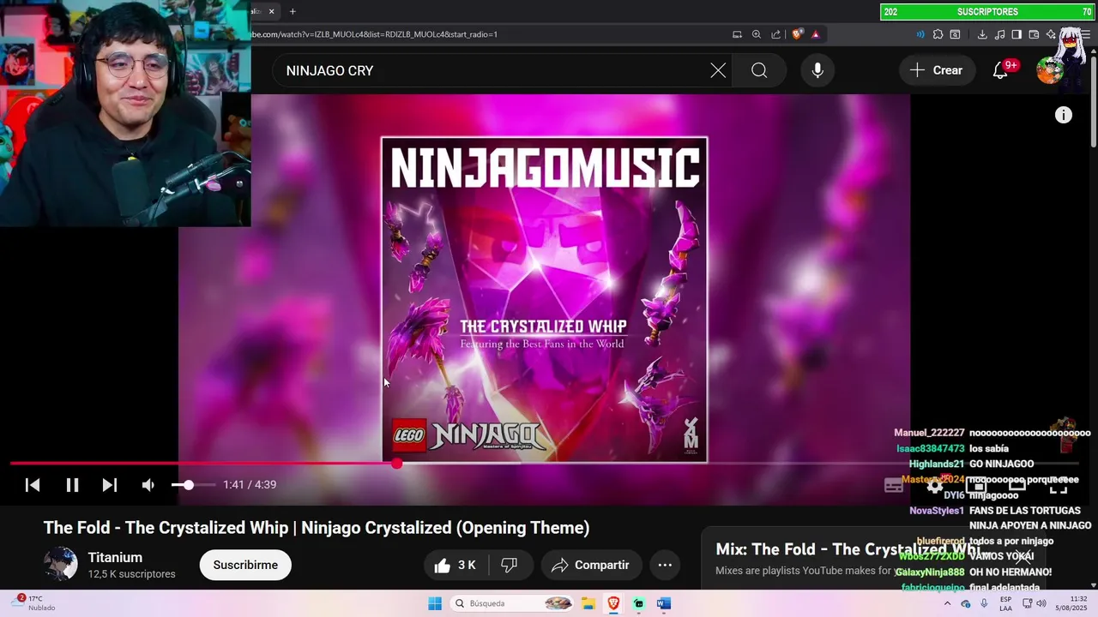Open the Crear menu

click(x=937, y=70)
